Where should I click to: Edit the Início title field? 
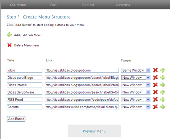[24, 70]
